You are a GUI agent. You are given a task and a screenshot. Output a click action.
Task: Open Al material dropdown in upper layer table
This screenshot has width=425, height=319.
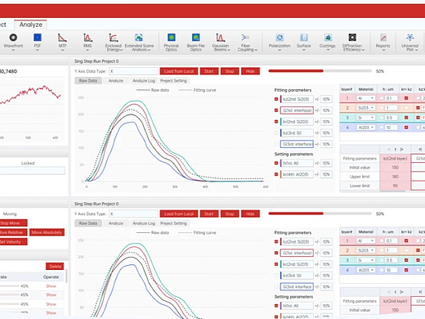point(366,98)
